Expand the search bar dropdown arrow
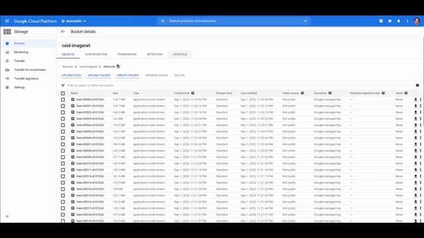The image size is (424, 238). pyautogui.click(x=305, y=21)
